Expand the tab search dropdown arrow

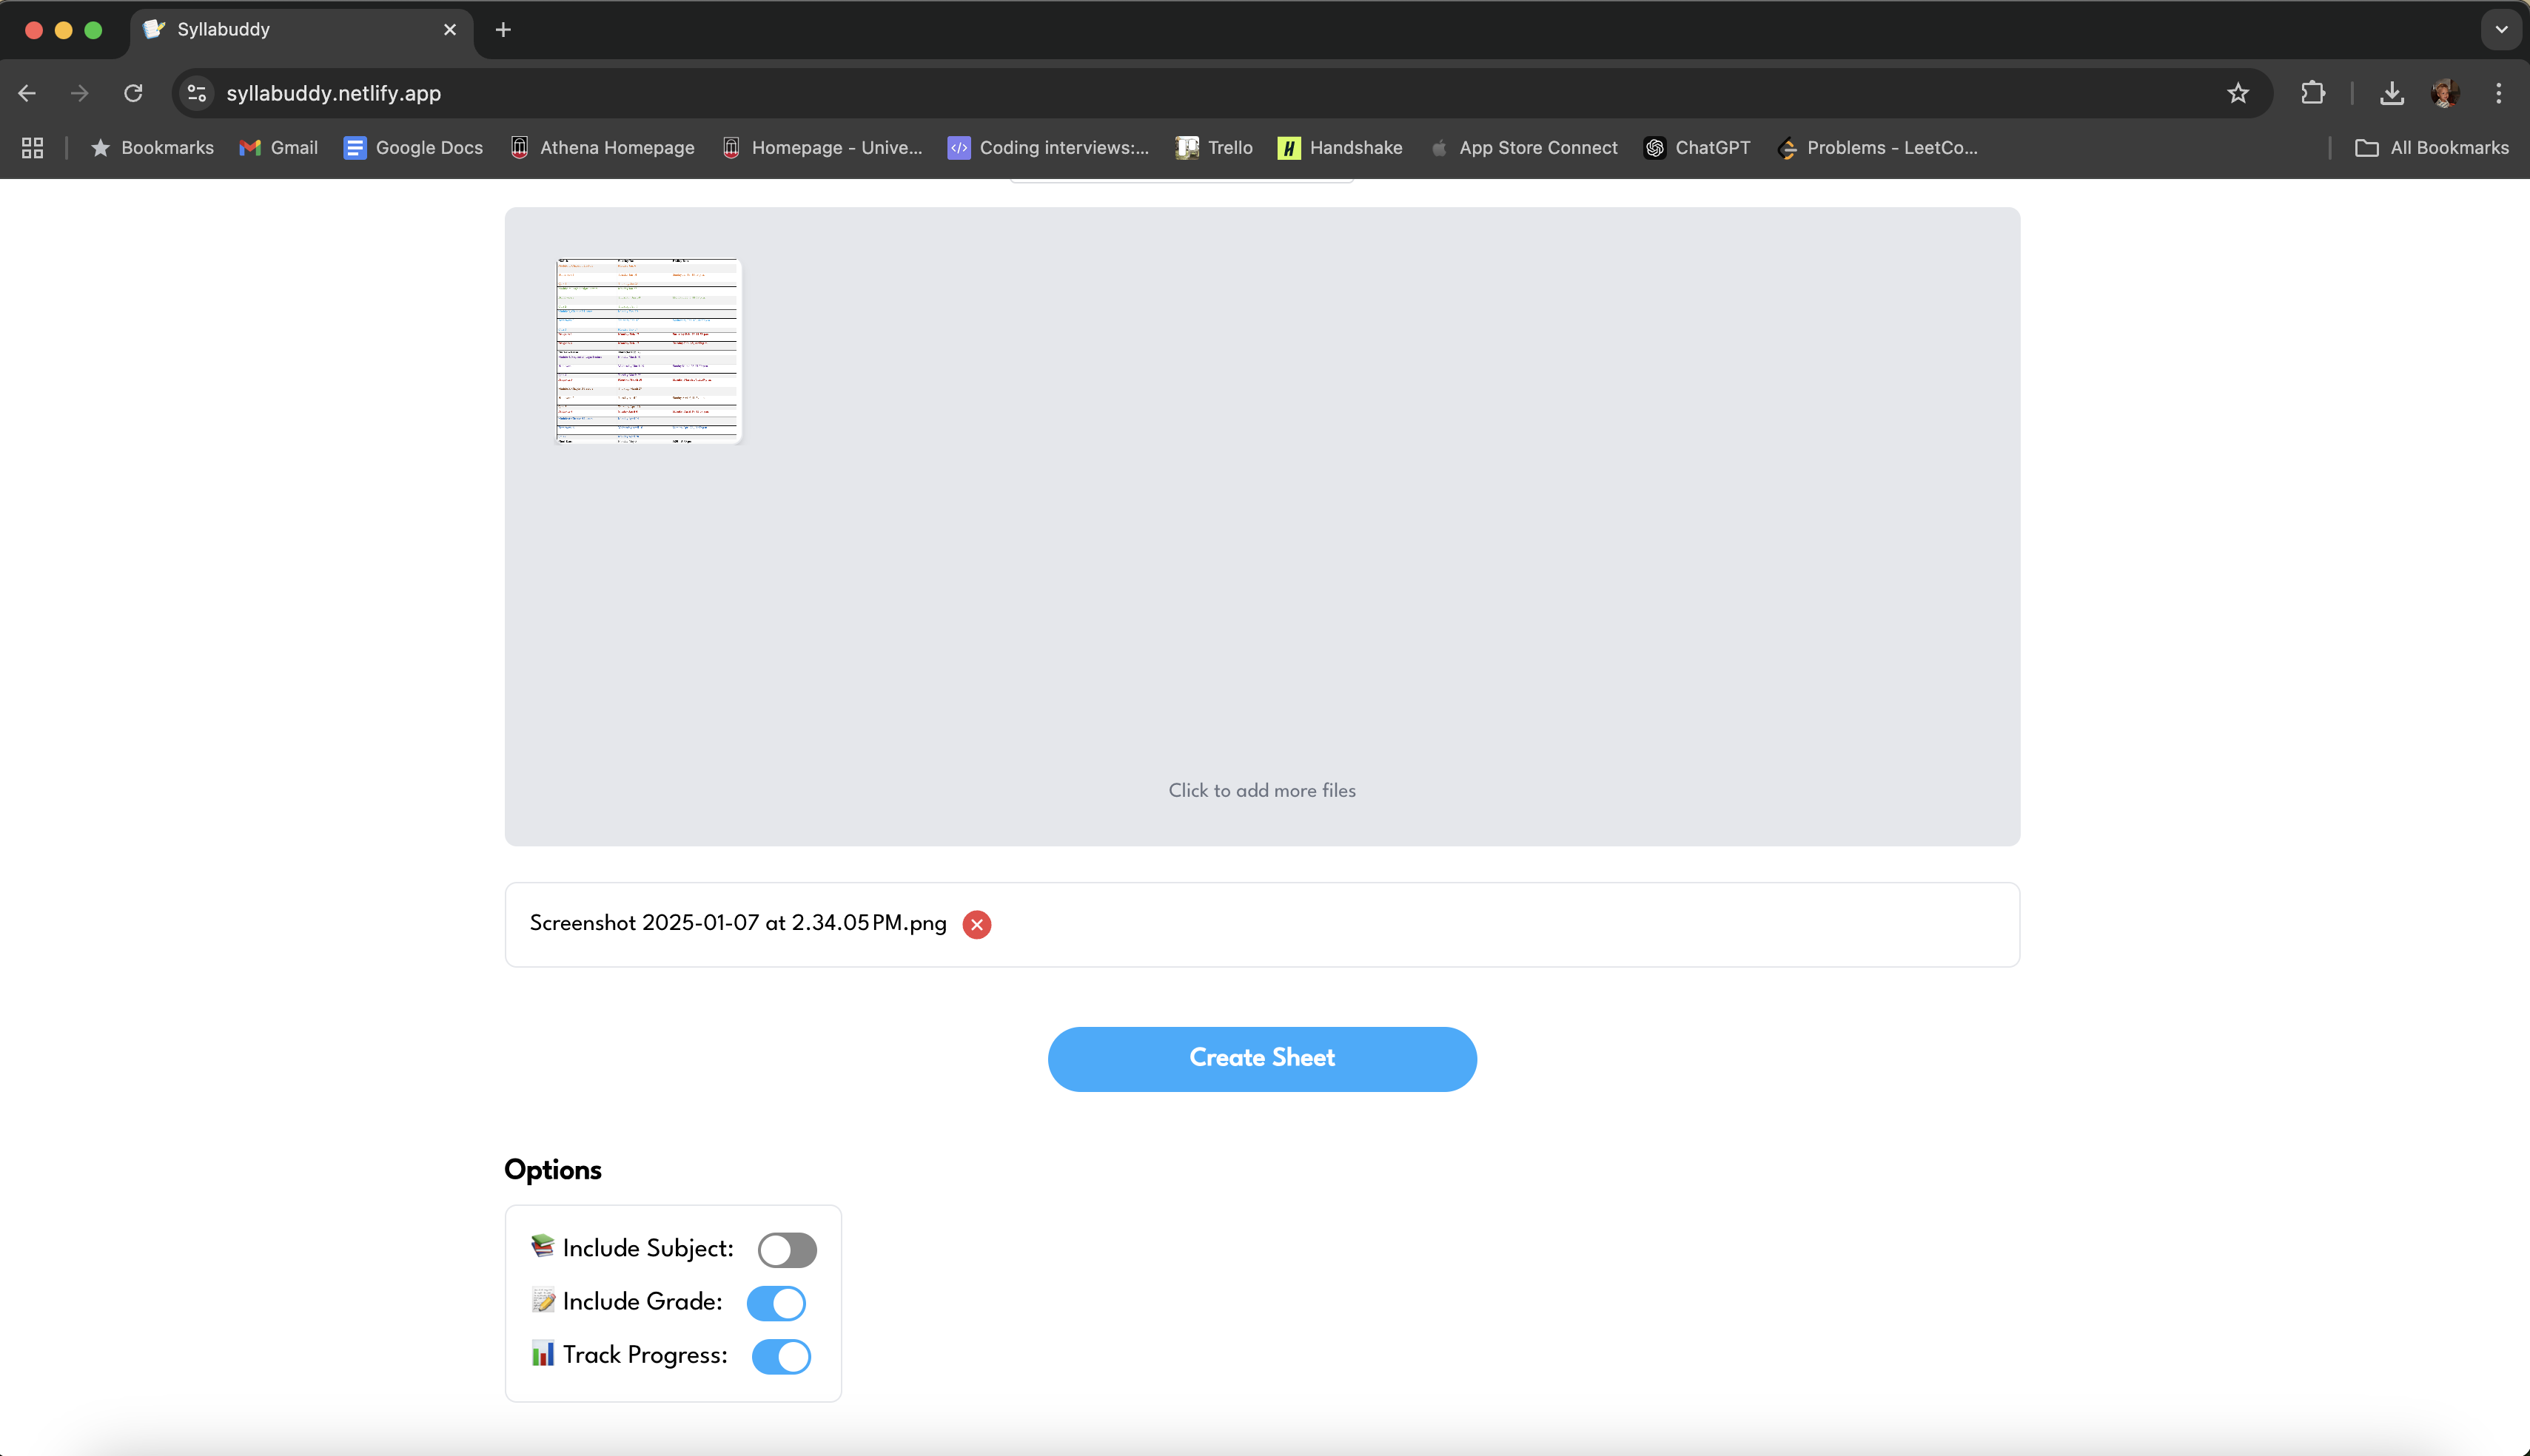2501,29
